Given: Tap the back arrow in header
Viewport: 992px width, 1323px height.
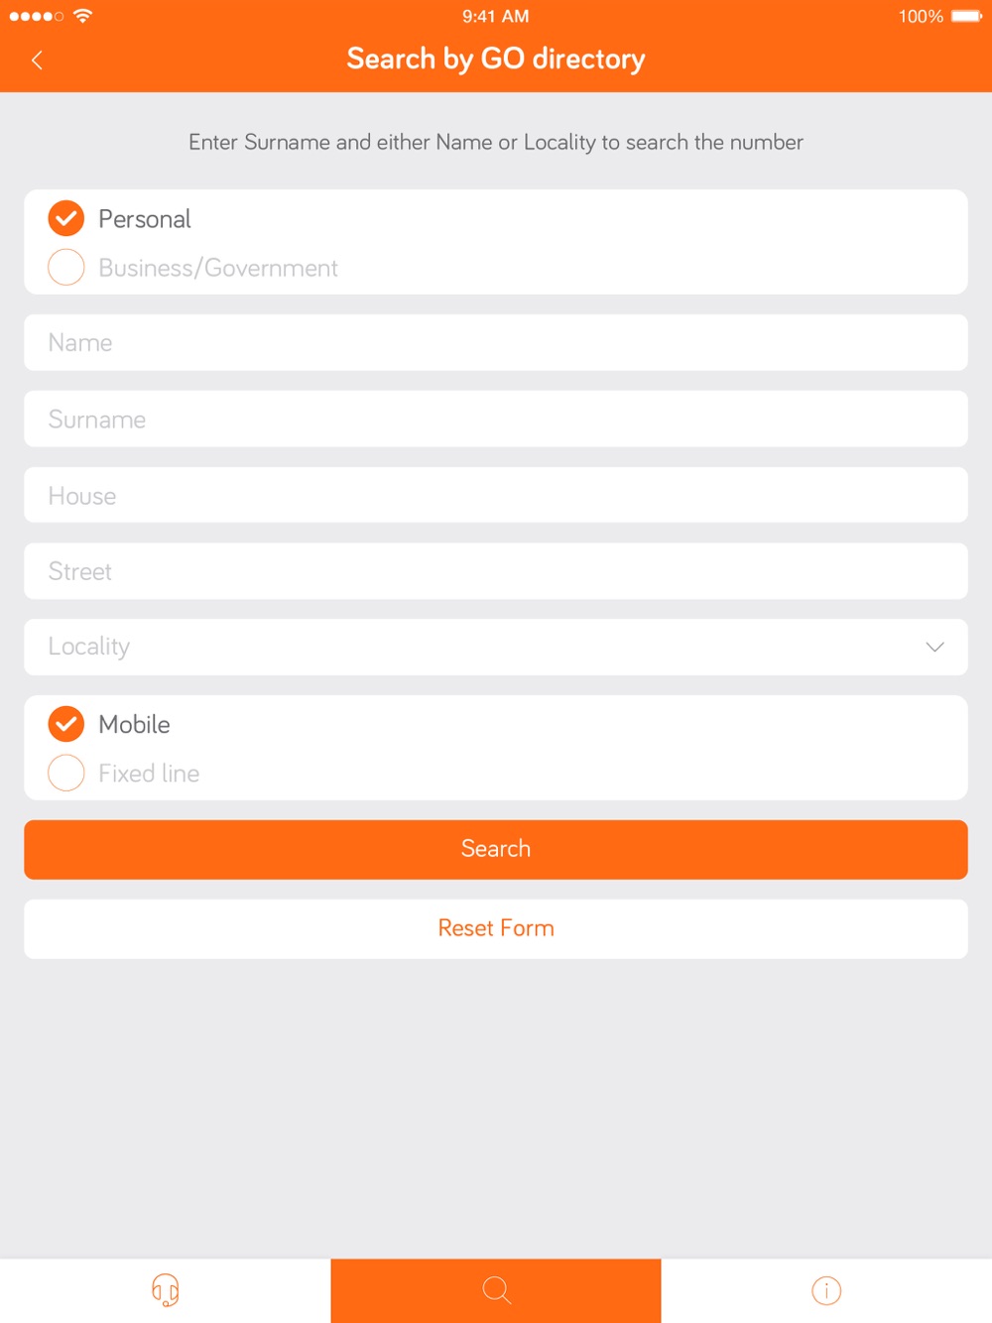Looking at the screenshot, I should click(37, 60).
